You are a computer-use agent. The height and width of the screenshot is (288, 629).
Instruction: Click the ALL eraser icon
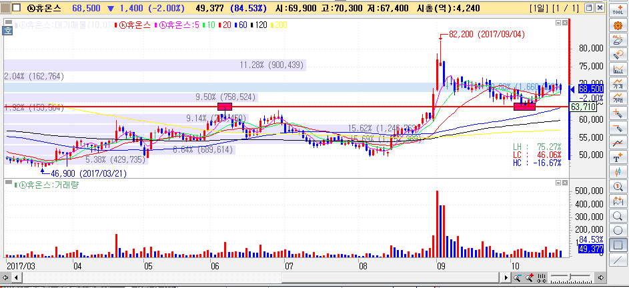pyautogui.click(x=618, y=39)
